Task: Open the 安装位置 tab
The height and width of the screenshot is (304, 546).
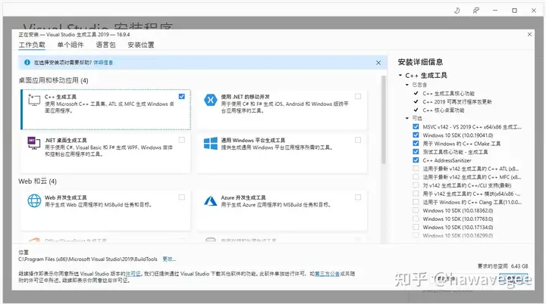Action: (141, 45)
